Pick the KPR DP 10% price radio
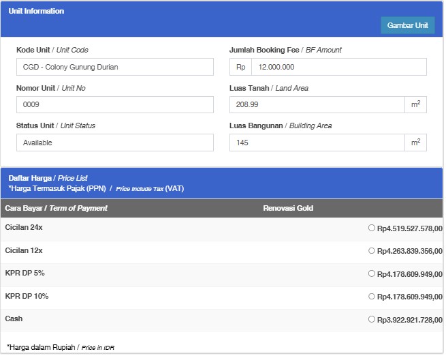This screenshot has width=446, height=356. coord(372,296)
